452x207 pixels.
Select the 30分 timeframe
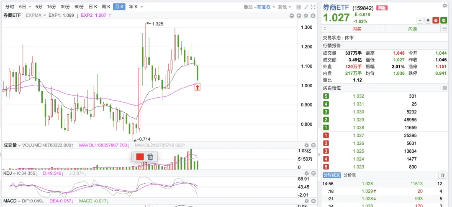pos(65,7)
